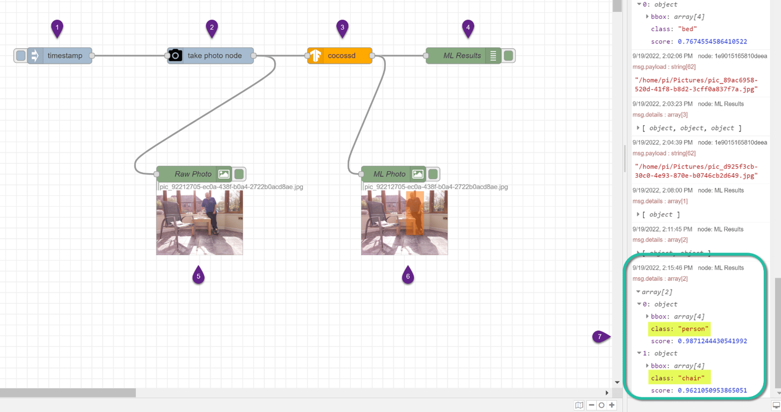Expand bbox array under person object
This screenshot has height=412, width=781.
pos(647,316)
